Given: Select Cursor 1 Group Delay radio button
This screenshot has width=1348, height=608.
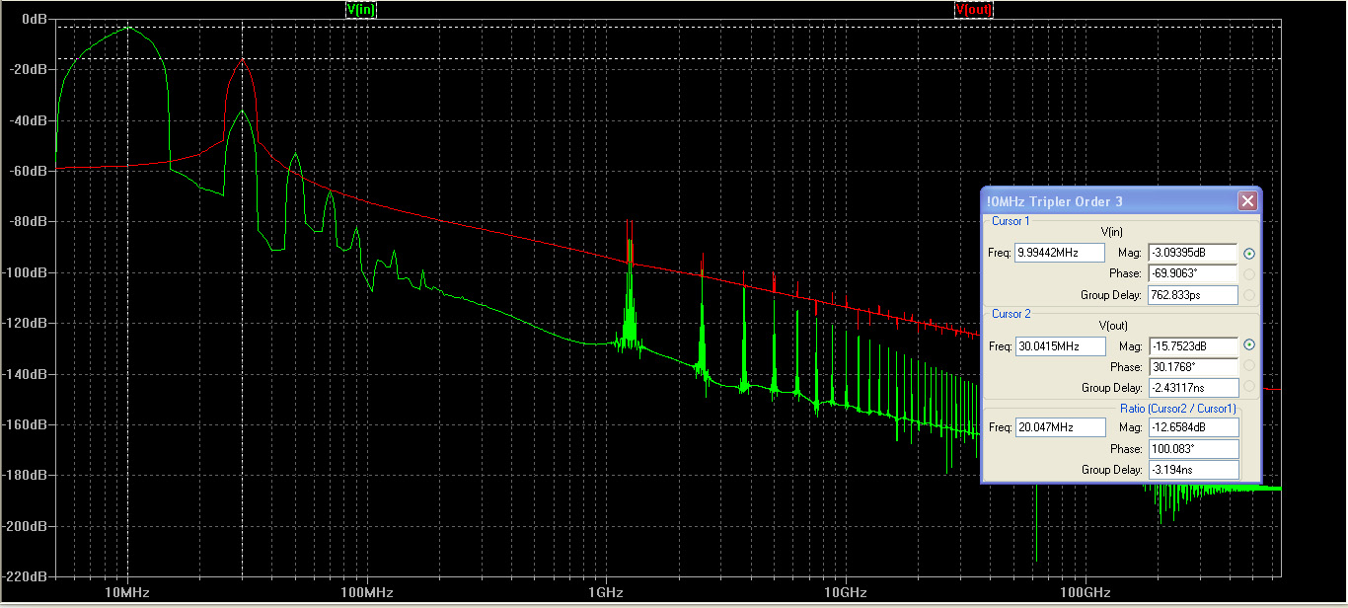Looking at the screenshot, I should pos(1249,294).
